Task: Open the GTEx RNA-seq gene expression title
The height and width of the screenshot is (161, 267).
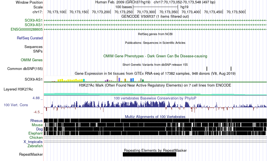Action: pyautogui.click(x=155, y=74)
